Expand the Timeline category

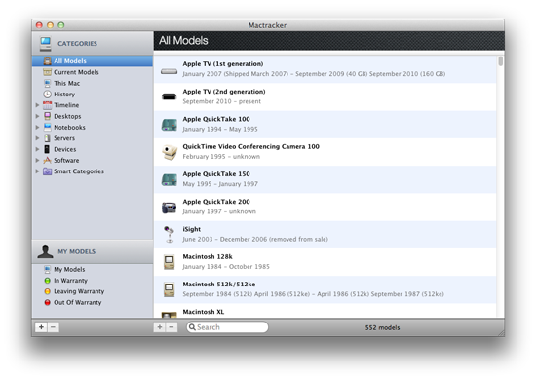[37, 105]
